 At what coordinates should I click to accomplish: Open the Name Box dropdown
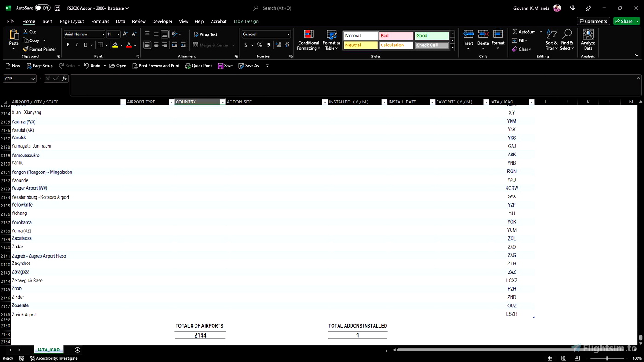click(33, 79)
